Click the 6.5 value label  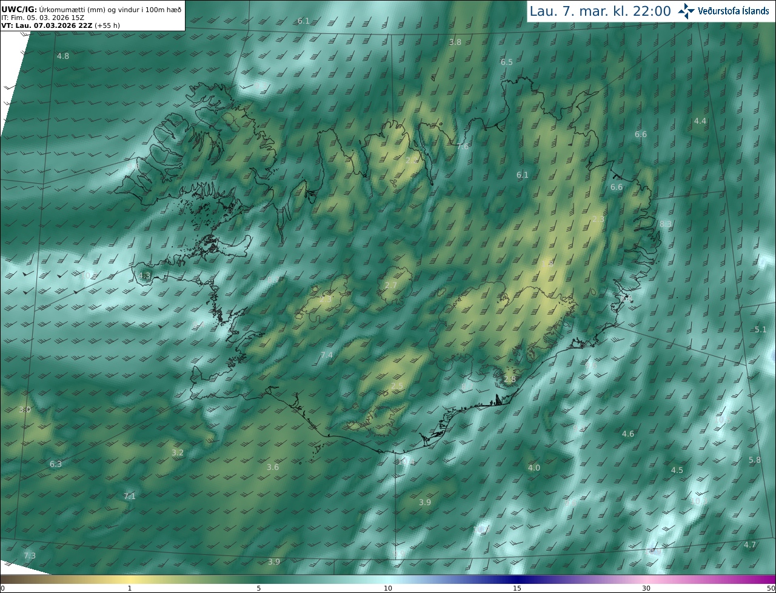pos(507,62)
